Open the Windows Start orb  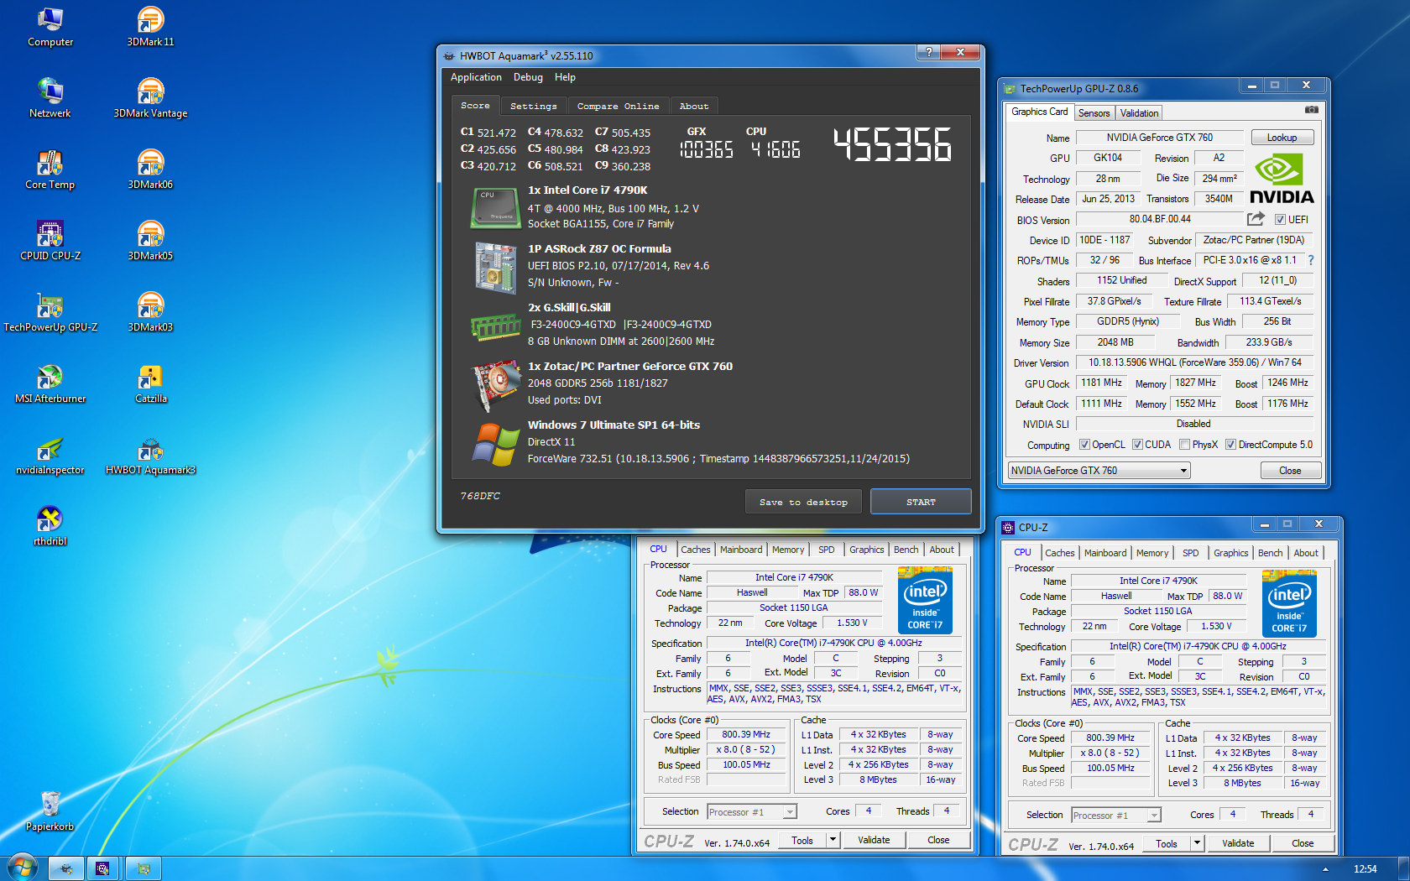click(22, 868)
